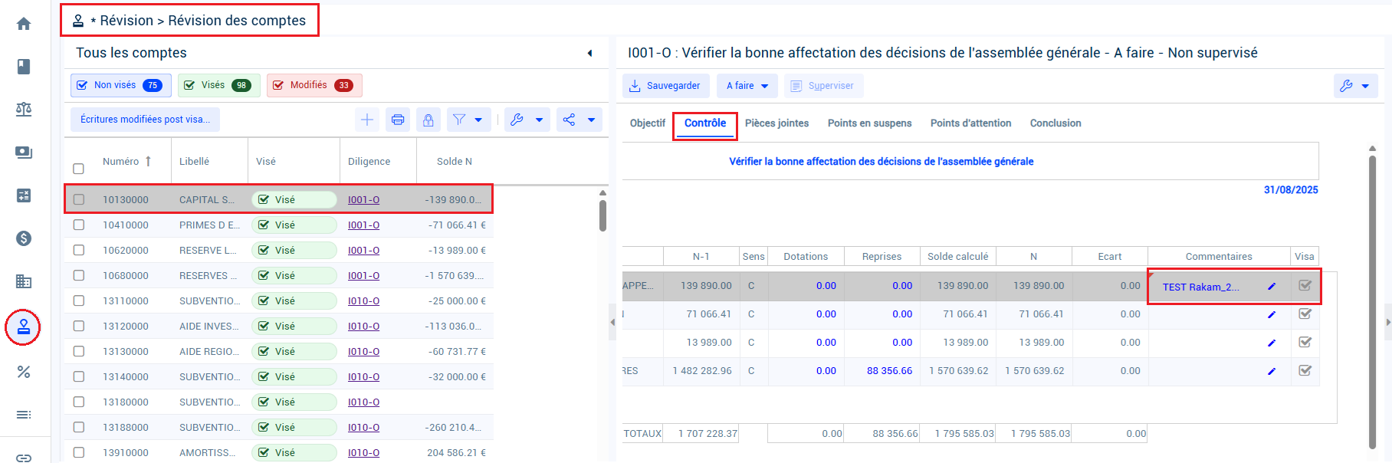This screenshot has height=463, width=1392.
Task: Open I010-O link for account 13188000
Action: click(363, 427)
